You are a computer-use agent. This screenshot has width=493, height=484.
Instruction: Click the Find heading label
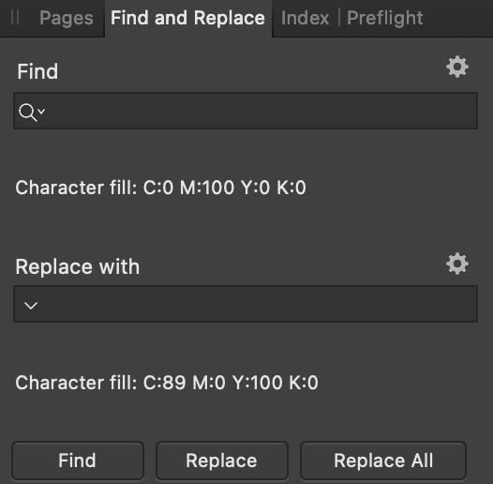point(37,71)
